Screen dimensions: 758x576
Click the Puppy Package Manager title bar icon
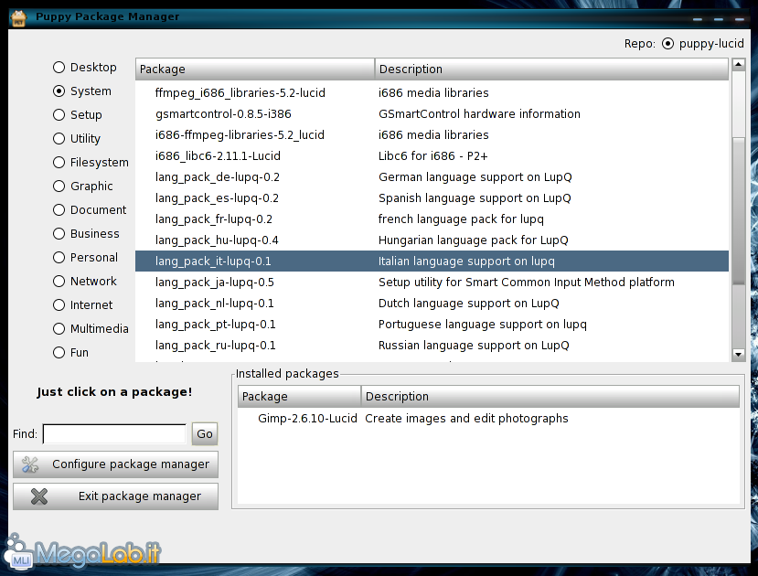tap(17, 17)
